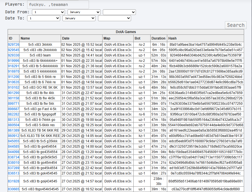Open game ID 830665
252x192 pixels.
[14, 189]
